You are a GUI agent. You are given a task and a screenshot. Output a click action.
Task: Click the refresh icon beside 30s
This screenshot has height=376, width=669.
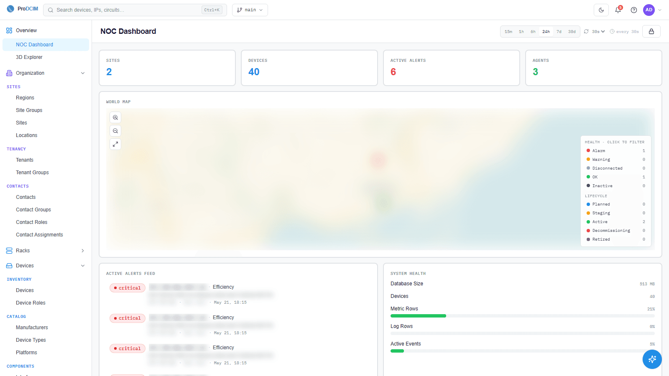tap(586, 31)
